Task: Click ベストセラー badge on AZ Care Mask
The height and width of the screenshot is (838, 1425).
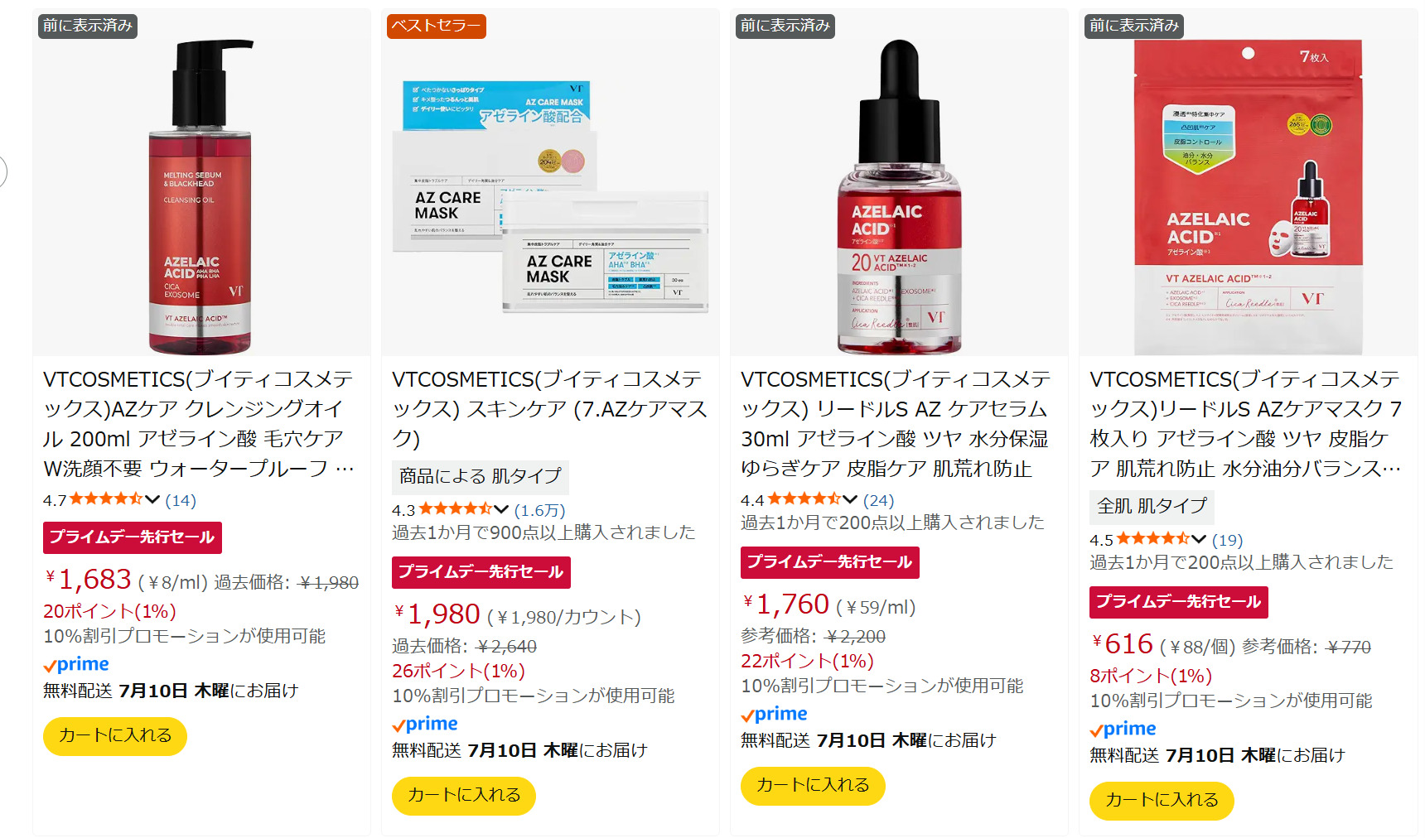Action: (x=436, y=26)
